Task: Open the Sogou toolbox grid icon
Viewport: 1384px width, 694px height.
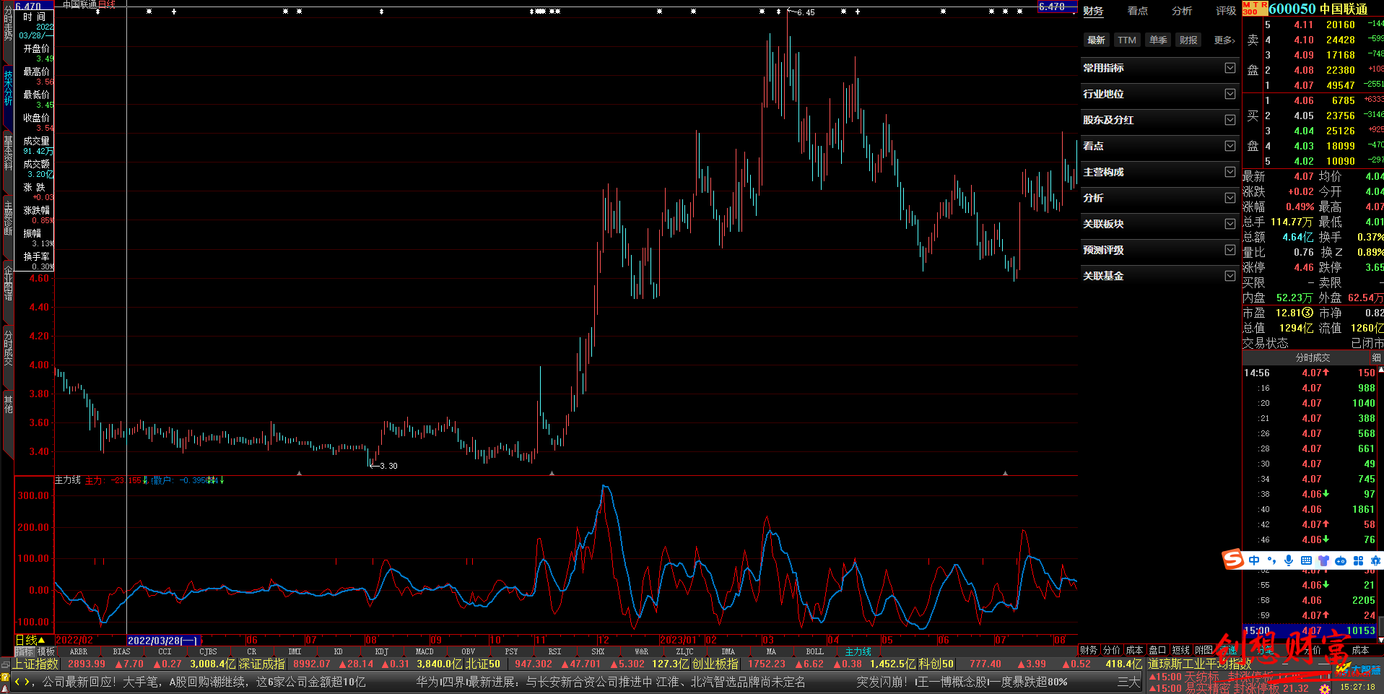Action: pos(1358,560)
